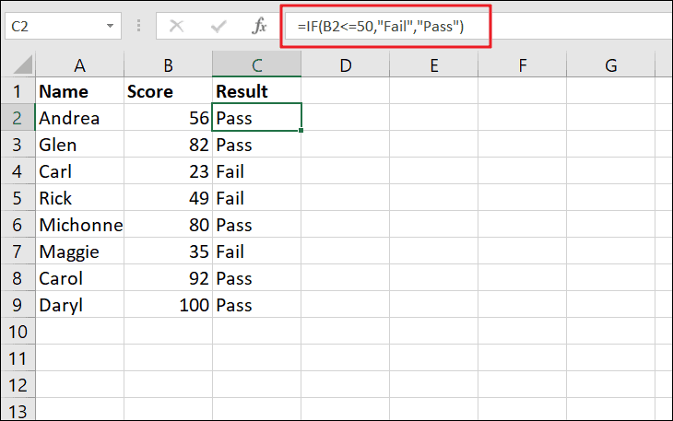The image size is (673, 421).
Task: Click the Insert Function fx icon
Action: point(260,27)
